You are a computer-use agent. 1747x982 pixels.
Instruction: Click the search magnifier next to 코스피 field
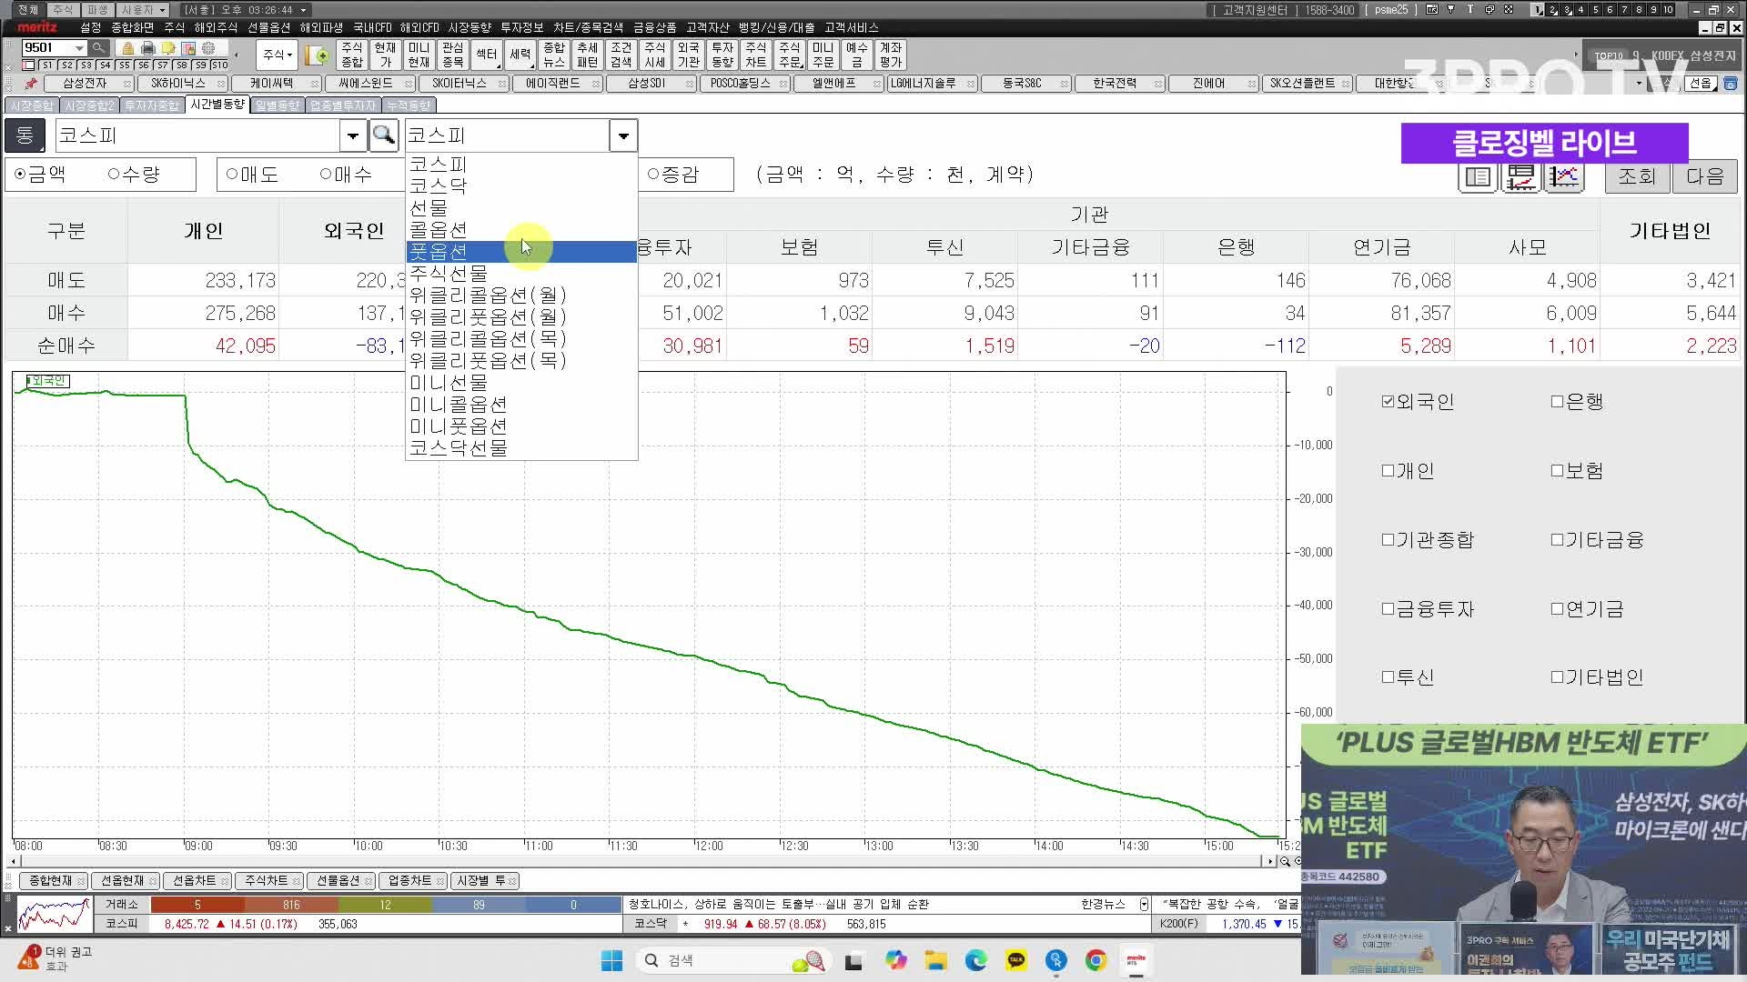(x=383, y=135)
